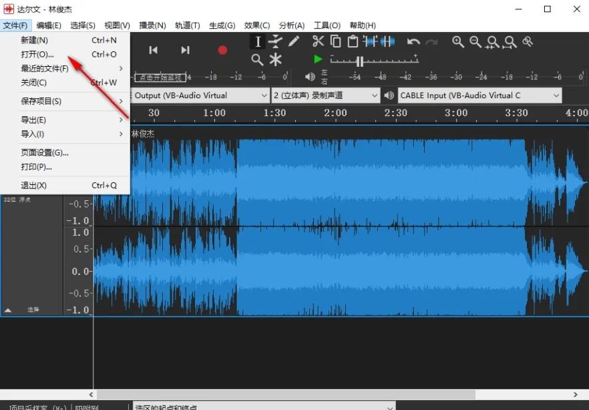Click the Copy icon in edit toolbar
This screenshot has width=589, height=410.
pos(335,41)
